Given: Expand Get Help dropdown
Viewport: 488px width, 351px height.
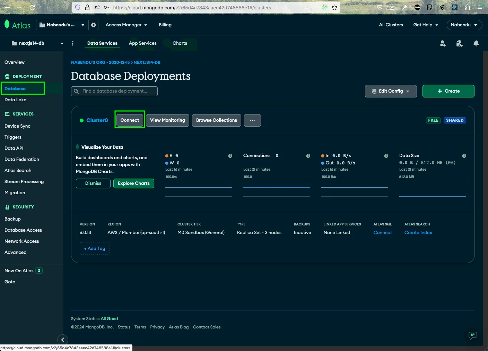Looking at the screenshot, I should pos(426,25).
